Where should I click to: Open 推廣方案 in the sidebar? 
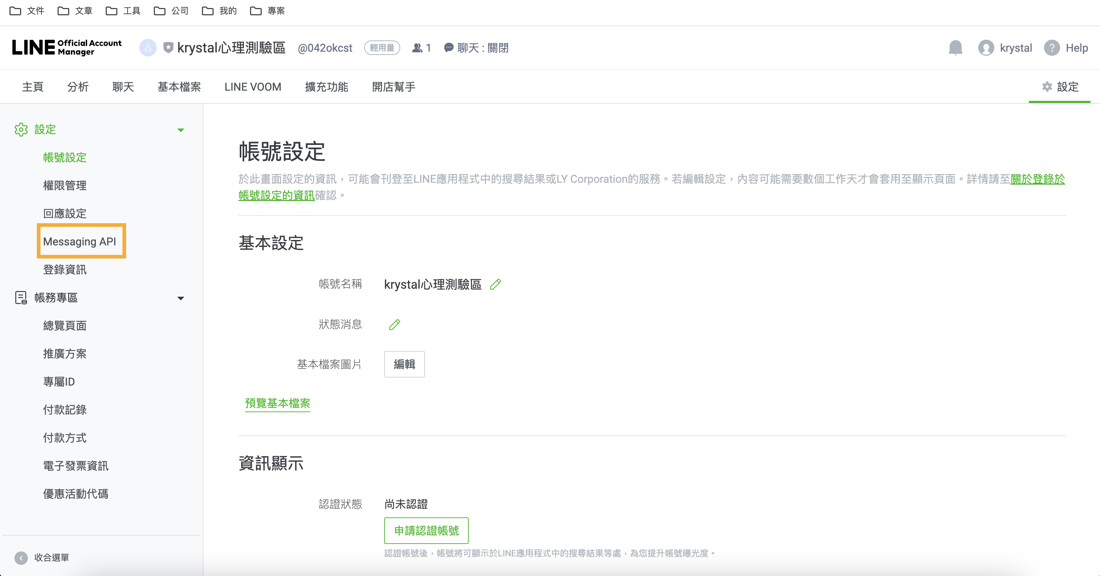pyautogui.click(x=65, y=354)
